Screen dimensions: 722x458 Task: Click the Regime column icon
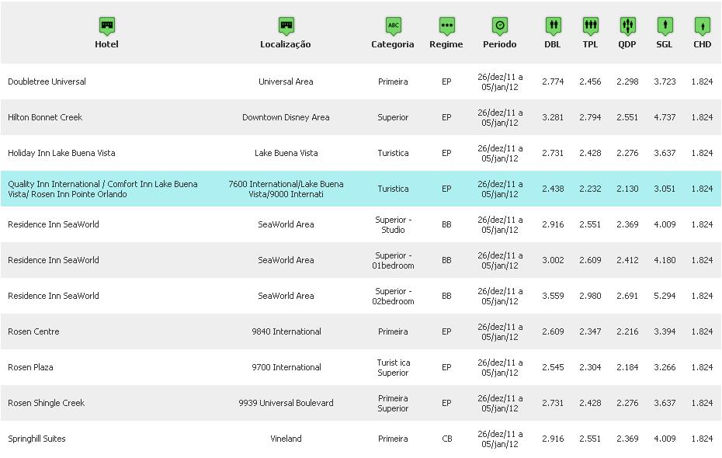coord(446,26)
